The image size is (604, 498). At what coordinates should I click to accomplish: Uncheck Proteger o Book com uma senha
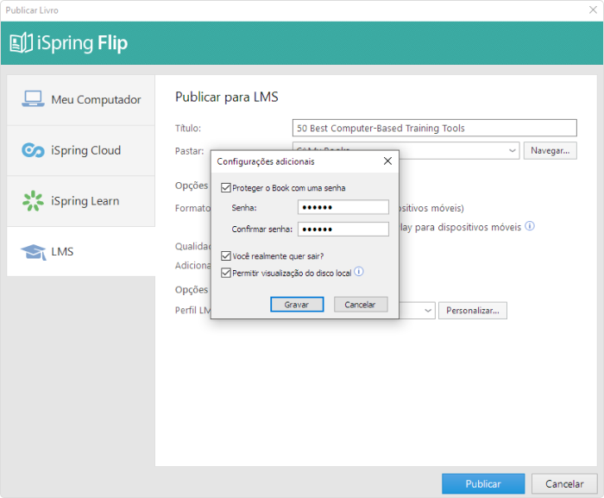[226, 188]
